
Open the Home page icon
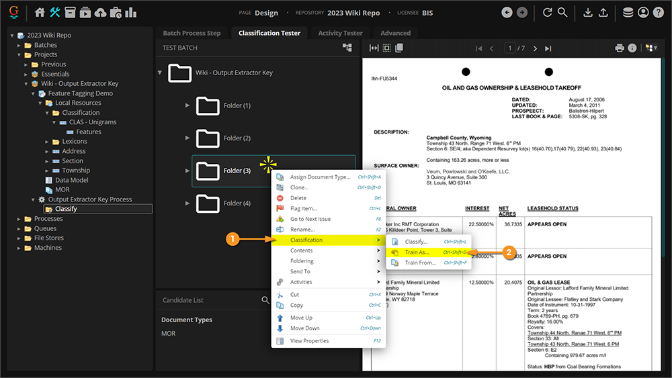click(x=40, y=12)
